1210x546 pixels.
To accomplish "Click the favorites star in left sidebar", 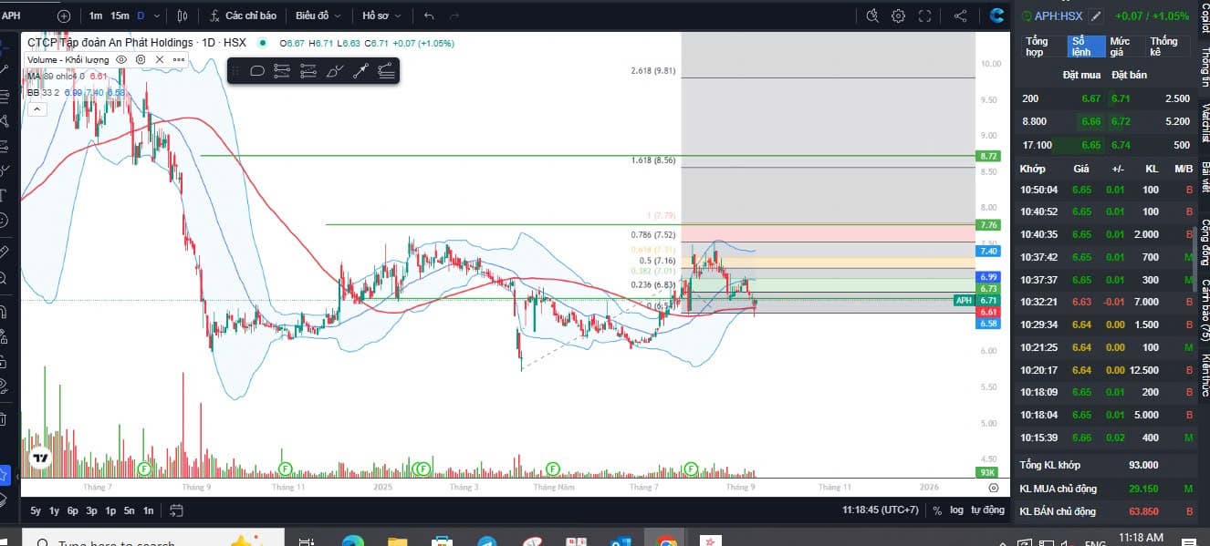I will (5, 475).
